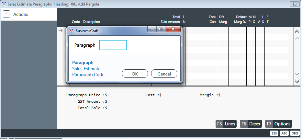The height and width of the screenshot is (139, 302).
Task: Move down one row with down arrow
Action: tap(297, 74)
